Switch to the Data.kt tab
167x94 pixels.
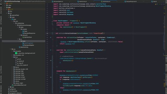(154, 2)
